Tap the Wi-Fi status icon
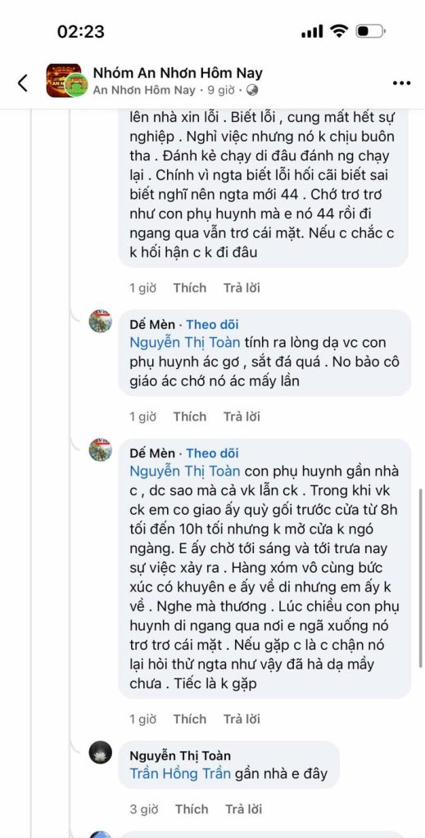 (339, 32)
